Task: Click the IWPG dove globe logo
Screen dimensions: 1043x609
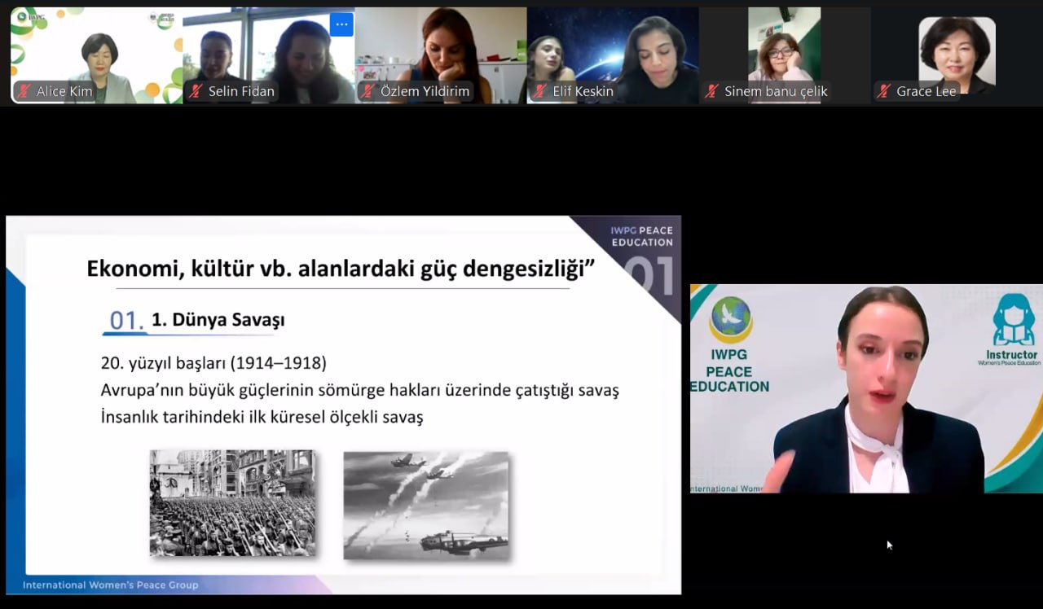Action: (731, 320)
